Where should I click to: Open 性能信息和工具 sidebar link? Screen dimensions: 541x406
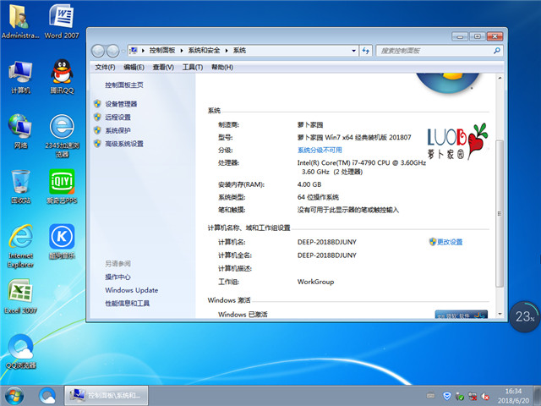coord(128,303)
